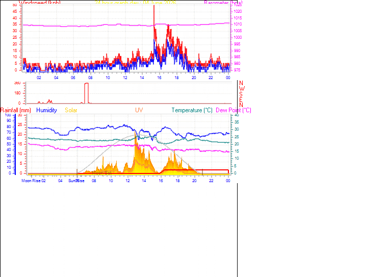Click the Solar legend label

[x=71, y=110]
